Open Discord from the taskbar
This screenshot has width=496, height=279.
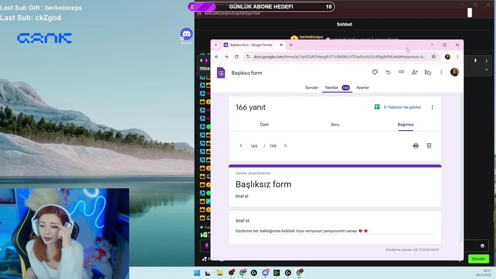265,273
